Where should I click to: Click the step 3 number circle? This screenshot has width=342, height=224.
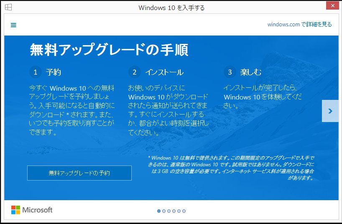tap(230, 72)
